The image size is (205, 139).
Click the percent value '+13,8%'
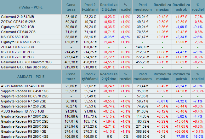[x=198, y=91]
